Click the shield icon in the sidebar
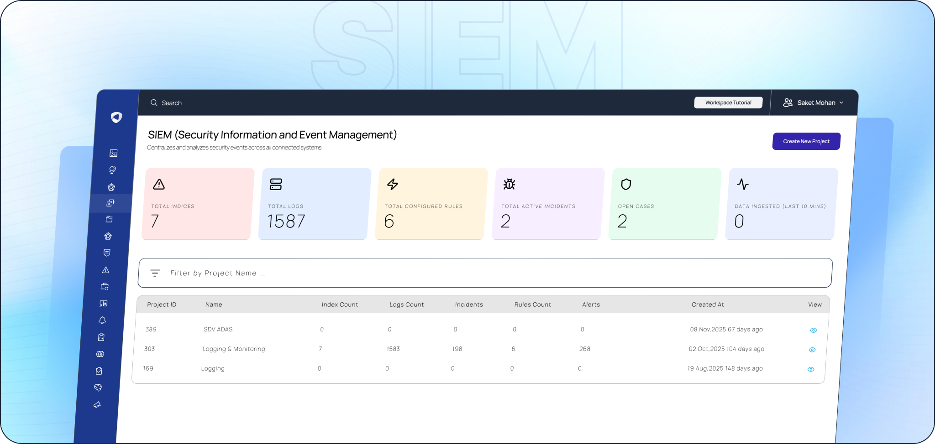The image size is (935, 444). pyautogui.click(x=107, y=253)
